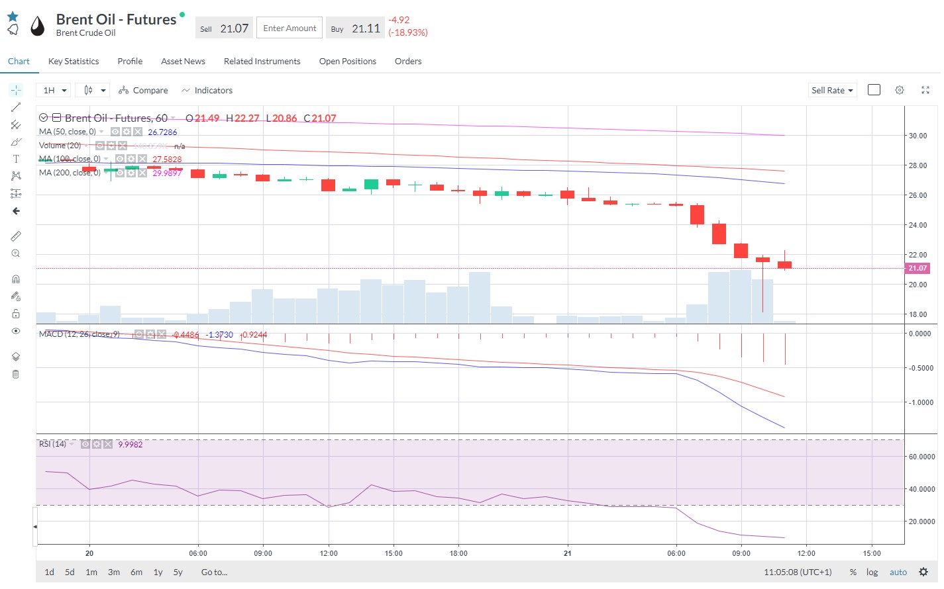
Task: Open chart settings gear at top right
Action: tap(900, 90)
